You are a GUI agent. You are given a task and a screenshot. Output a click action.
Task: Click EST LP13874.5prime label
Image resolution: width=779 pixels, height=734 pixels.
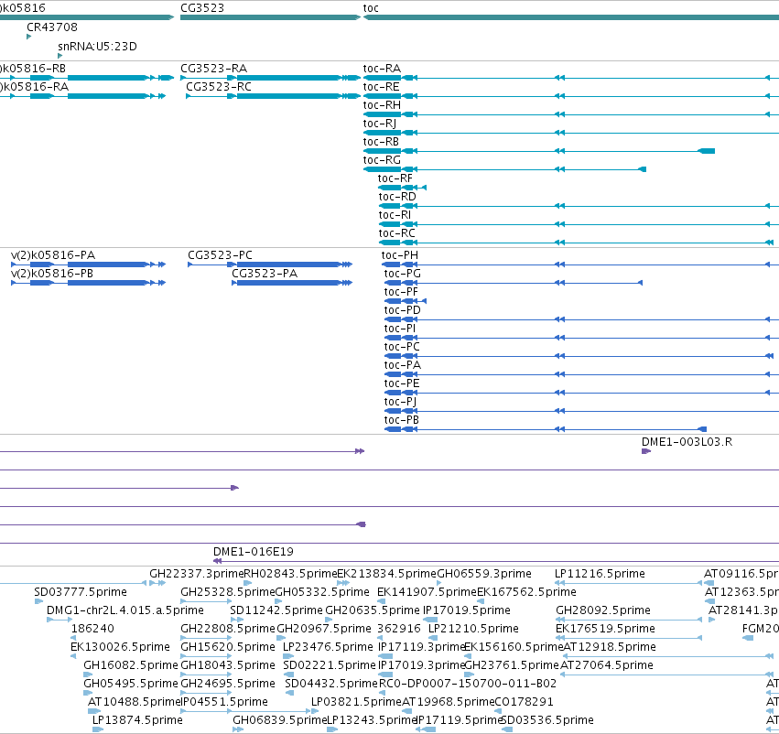pyautogui.click(x=137, y=720)
